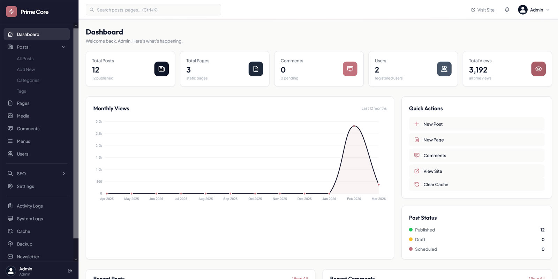Expand the SEO sidebar section
Screen dimensions: 558x279
(64, 173)
